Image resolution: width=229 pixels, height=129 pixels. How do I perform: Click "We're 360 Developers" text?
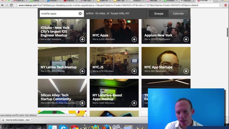[x=155, y=71]
